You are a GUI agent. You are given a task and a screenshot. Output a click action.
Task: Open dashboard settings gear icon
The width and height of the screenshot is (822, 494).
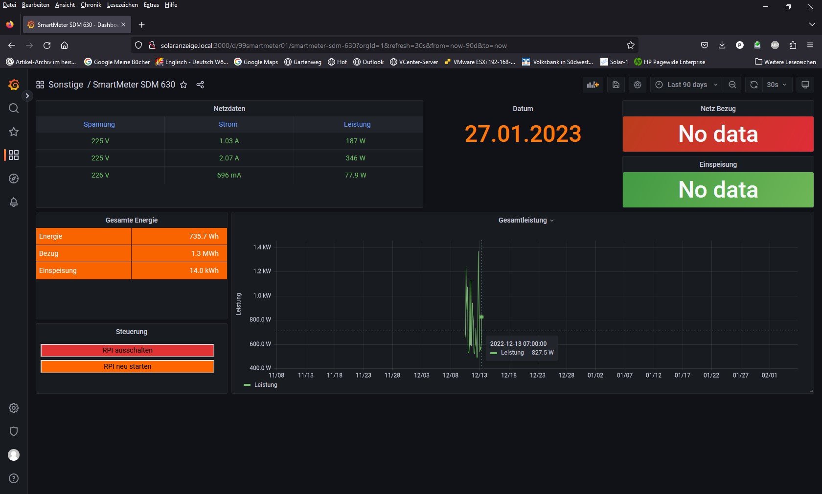click(x=638, y=85)
